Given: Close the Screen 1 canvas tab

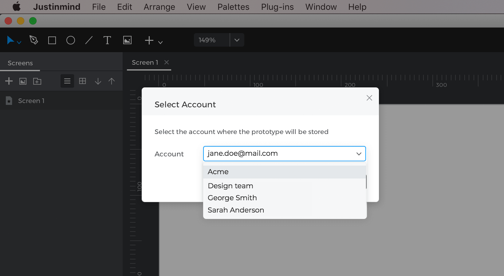Looking at the screenshot, I should click(x=167, y=62).
